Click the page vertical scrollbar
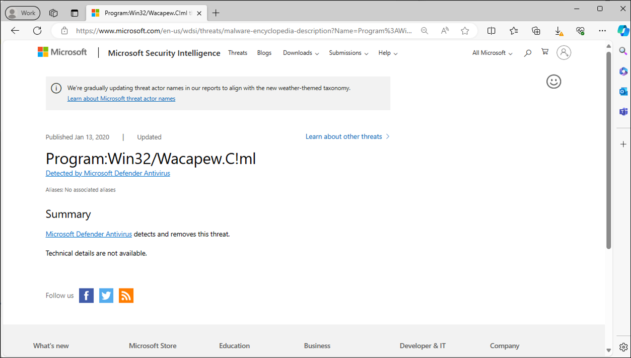 point(608,149)
